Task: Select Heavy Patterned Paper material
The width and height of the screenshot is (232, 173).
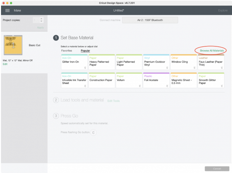Action: 102,62
